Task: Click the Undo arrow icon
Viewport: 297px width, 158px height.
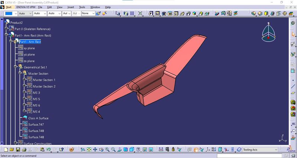Action: pyautogui.click(x=49, y=150)
